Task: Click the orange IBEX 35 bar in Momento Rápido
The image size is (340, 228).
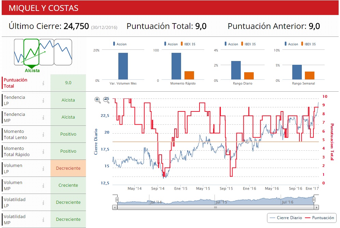Action: [189, 75]
